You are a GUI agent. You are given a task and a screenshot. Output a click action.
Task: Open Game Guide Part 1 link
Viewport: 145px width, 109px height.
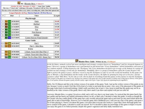click(37, 43)
